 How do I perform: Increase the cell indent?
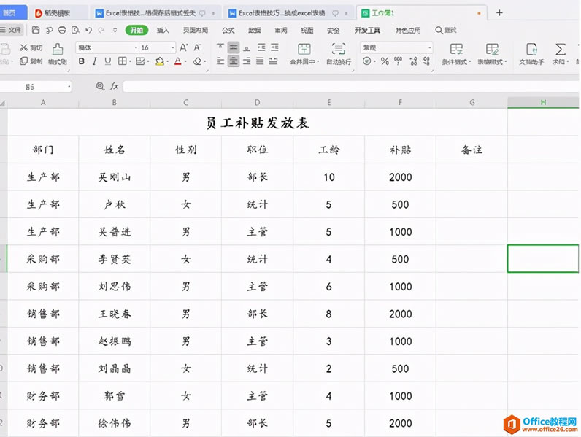pos(274,47)
